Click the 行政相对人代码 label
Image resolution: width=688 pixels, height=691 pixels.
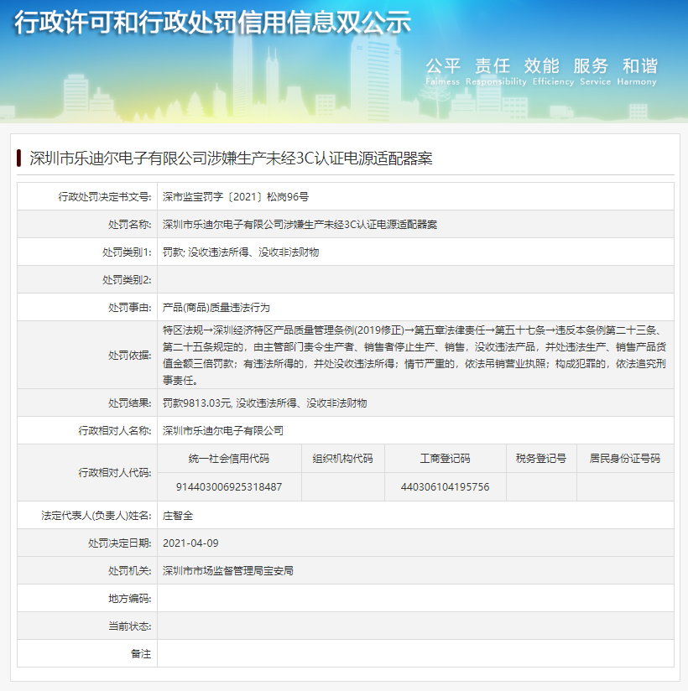[x=115, y=472]
